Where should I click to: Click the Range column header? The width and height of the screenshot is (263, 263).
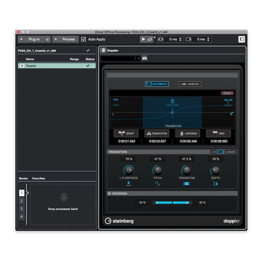[74, 59]
